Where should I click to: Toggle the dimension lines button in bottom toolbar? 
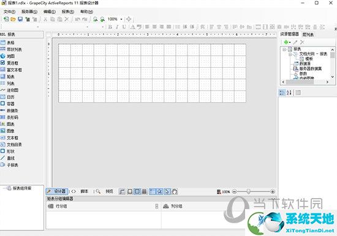click(x=122, y=191)
